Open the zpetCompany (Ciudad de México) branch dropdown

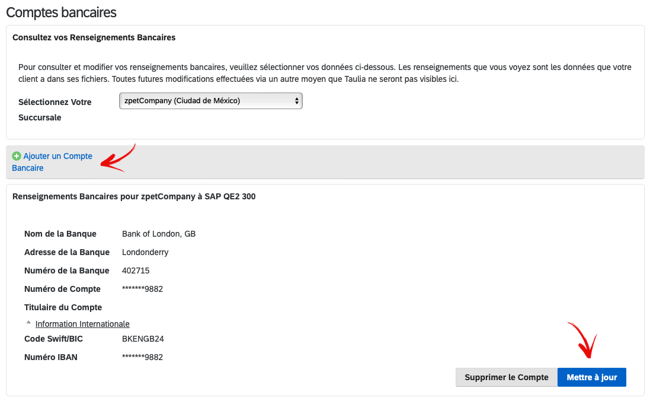(210, 101)
